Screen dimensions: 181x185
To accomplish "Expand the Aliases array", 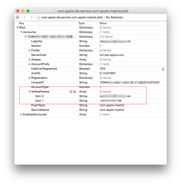I will pyautogui.click(x=29, y=59).
